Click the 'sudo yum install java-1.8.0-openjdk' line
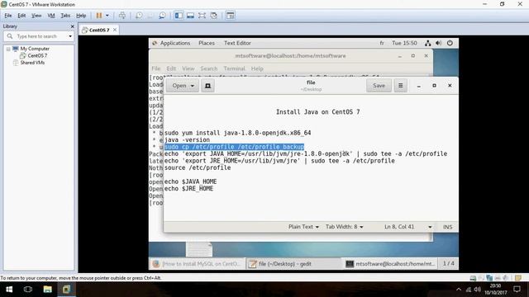This screenshot has height=297, width=529. (237, 133)
